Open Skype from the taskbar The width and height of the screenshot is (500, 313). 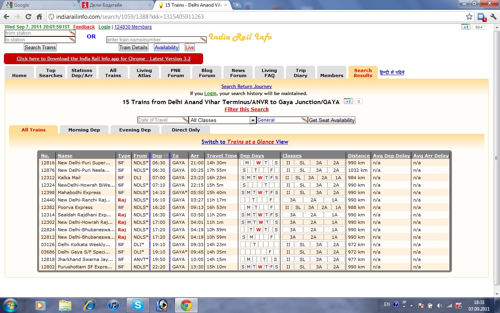[x=137, y=305]
